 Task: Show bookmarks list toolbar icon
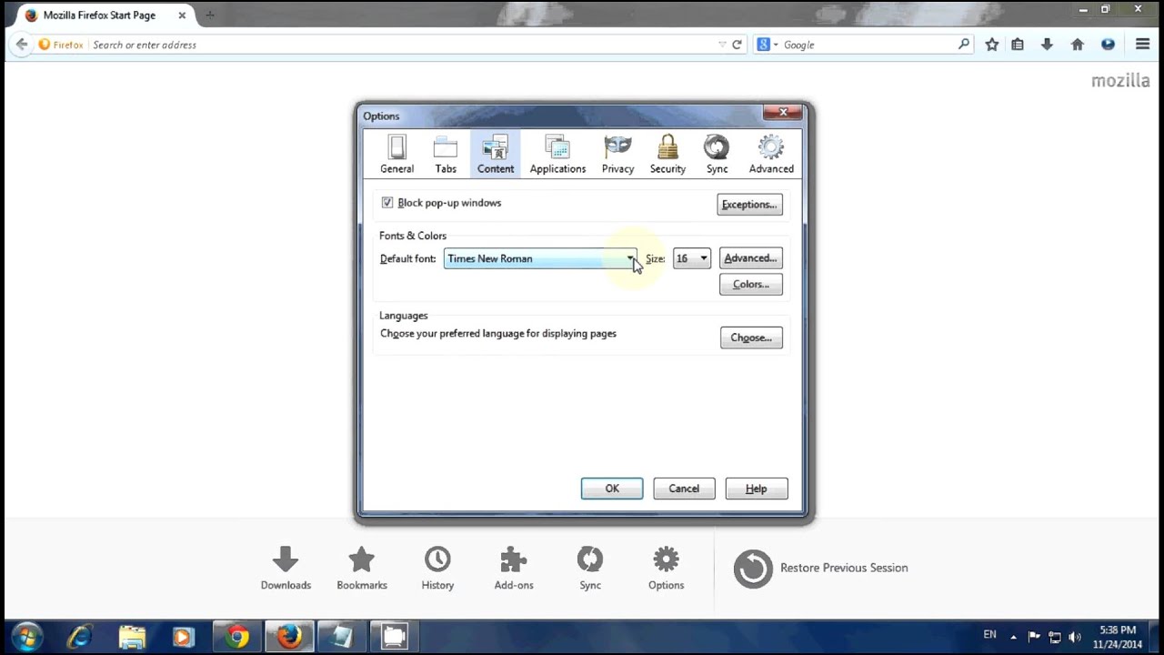(x=1018, y=45)
